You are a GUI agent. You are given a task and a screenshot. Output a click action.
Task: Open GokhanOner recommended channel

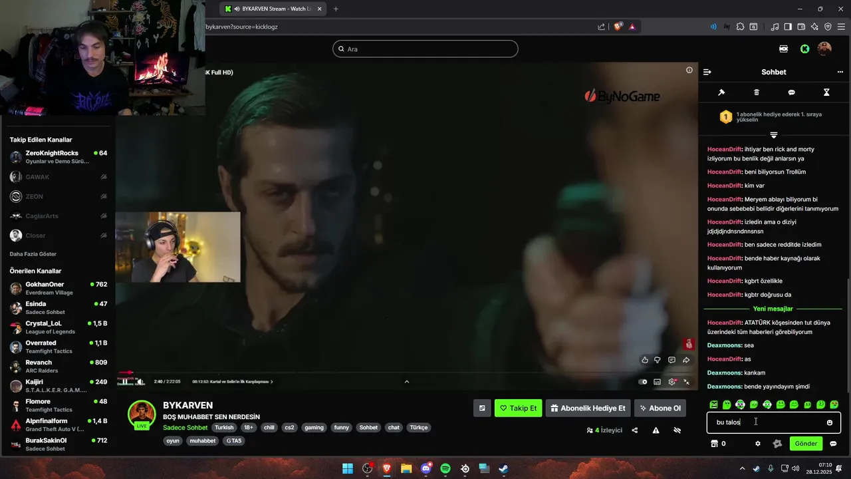58,288
